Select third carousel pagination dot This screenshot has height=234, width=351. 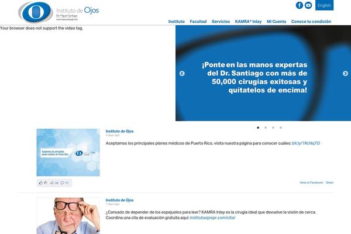(273, 128)
